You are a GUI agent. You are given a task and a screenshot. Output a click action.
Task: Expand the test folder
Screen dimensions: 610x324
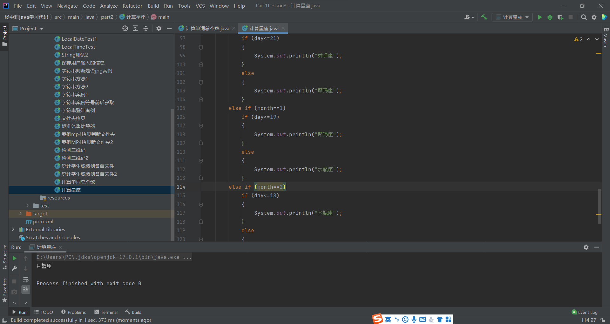pos(27,206)
